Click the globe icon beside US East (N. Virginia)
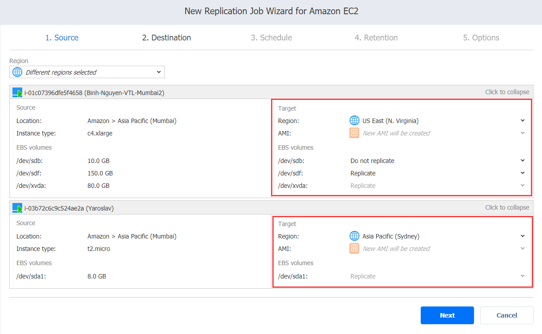 (x=354, y=120)
